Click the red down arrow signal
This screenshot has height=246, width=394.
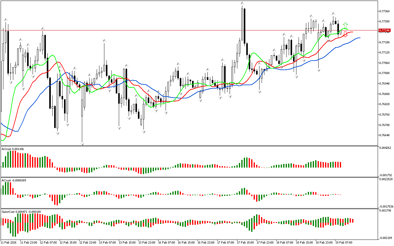(346, 34)
